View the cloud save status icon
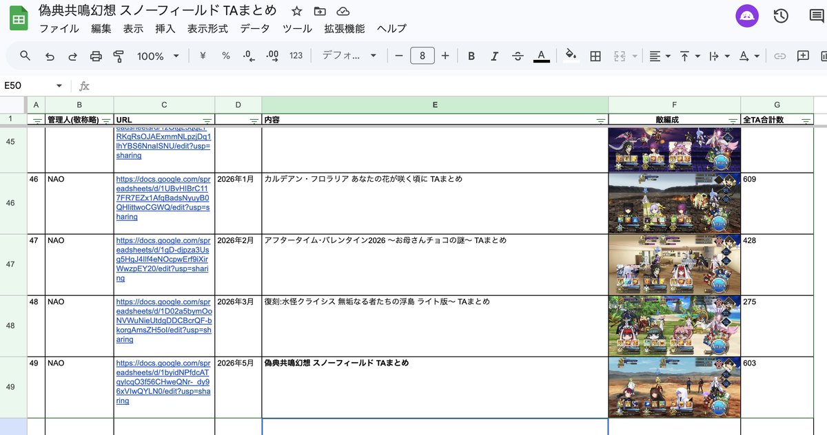The height and width of the screenshot is (435, 827). point(343,11)
